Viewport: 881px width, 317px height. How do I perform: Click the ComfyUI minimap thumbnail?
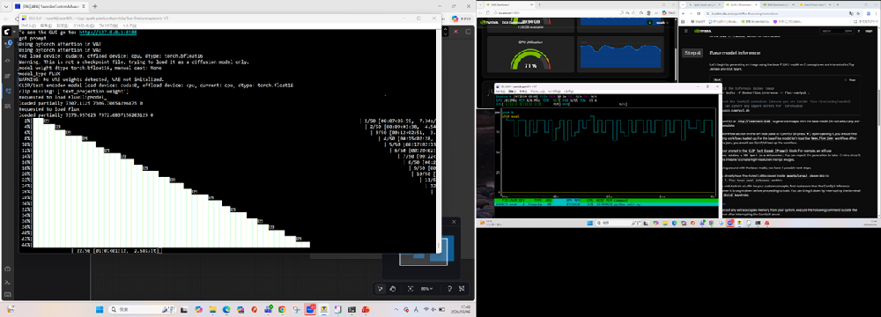(424, 251)
